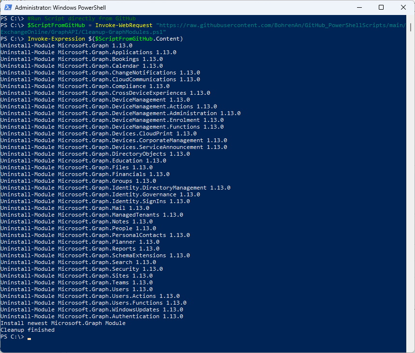Click the Microsoft.Graph.Calendar uninstall line

point(82,66)
